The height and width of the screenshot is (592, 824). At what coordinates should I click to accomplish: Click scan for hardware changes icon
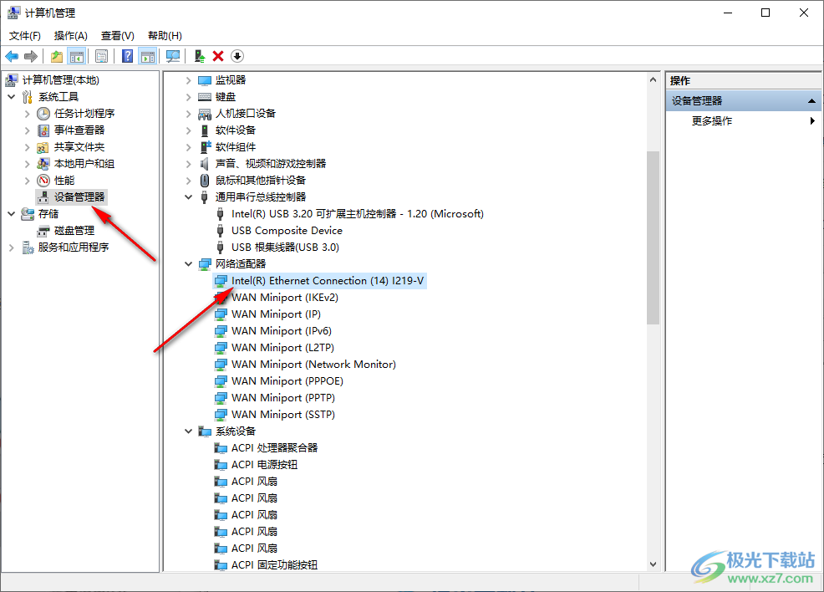click(173, 56)
